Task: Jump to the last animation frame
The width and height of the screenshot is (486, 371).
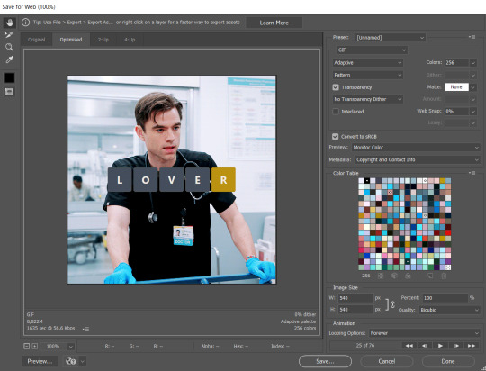Action: (x=472, y=346)
